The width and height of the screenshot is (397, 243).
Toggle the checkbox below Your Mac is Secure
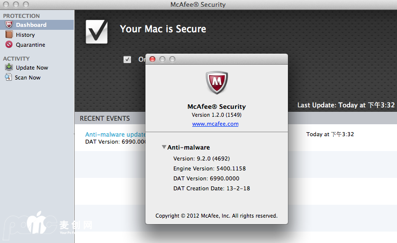click(128, 60)
